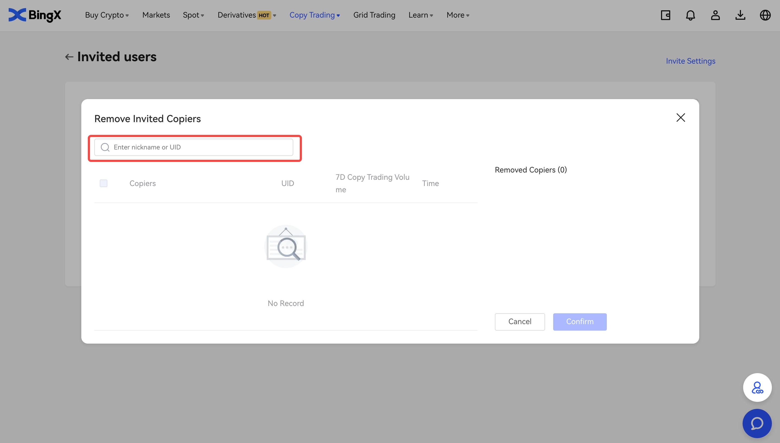Open the user account icon

(x=715, y=15)
